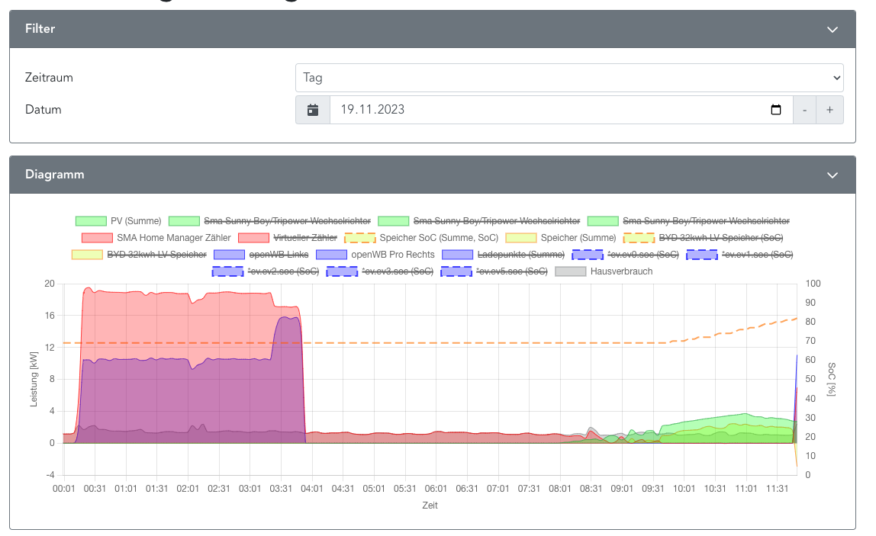The width and height of the screenshot is (876, 536).
Task: Go to previous day with minus button
Action: click(804, 110)
